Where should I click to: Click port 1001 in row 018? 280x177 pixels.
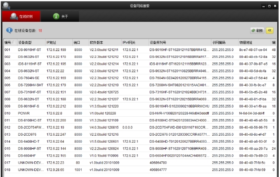[x=78, y=170]
